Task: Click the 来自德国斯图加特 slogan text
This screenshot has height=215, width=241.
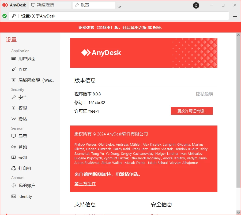Action: coord(107,174)
